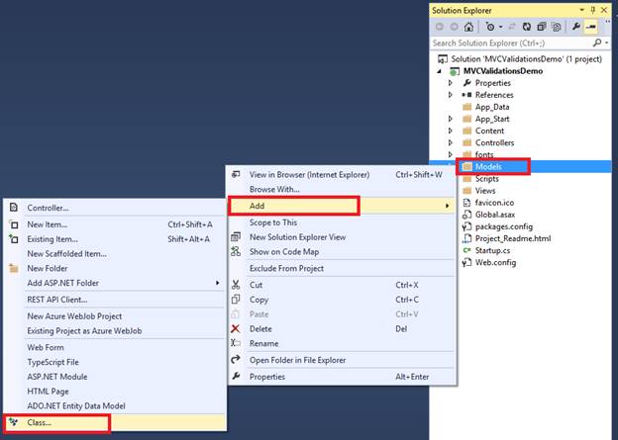Open the search options dropdown arrow
The height and width of the screenshot is (440, 618).
pos(606,43)
